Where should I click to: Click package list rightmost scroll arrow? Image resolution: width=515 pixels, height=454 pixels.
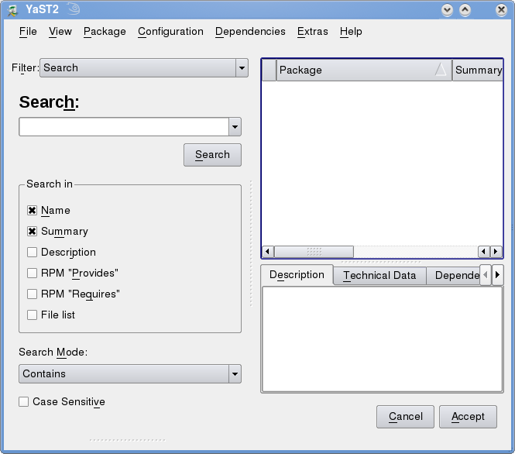(496, 252)
